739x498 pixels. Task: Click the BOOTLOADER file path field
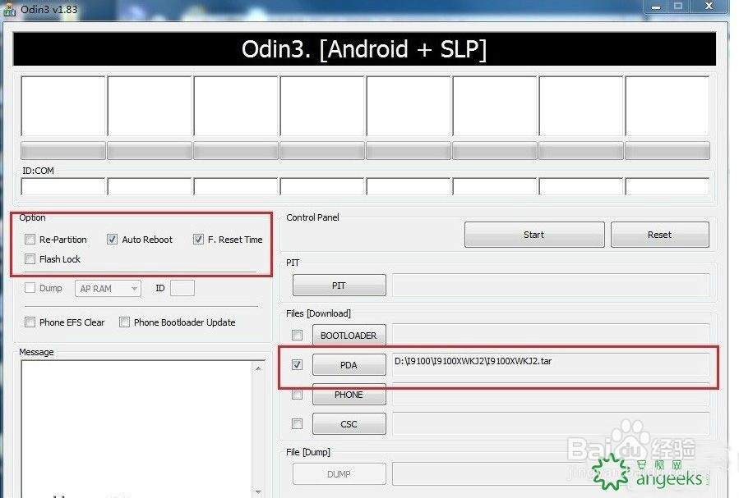pos(551,336)
